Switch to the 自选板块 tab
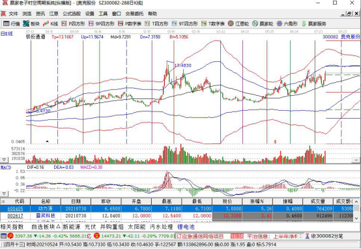This screenshot has width=361, height=249. click(x=46, y=227)
